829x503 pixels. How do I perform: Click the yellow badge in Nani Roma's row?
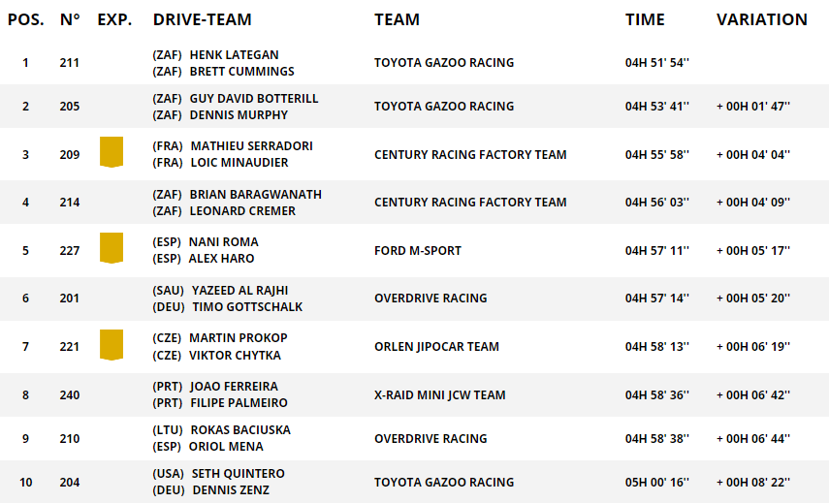tap(112, 248)
